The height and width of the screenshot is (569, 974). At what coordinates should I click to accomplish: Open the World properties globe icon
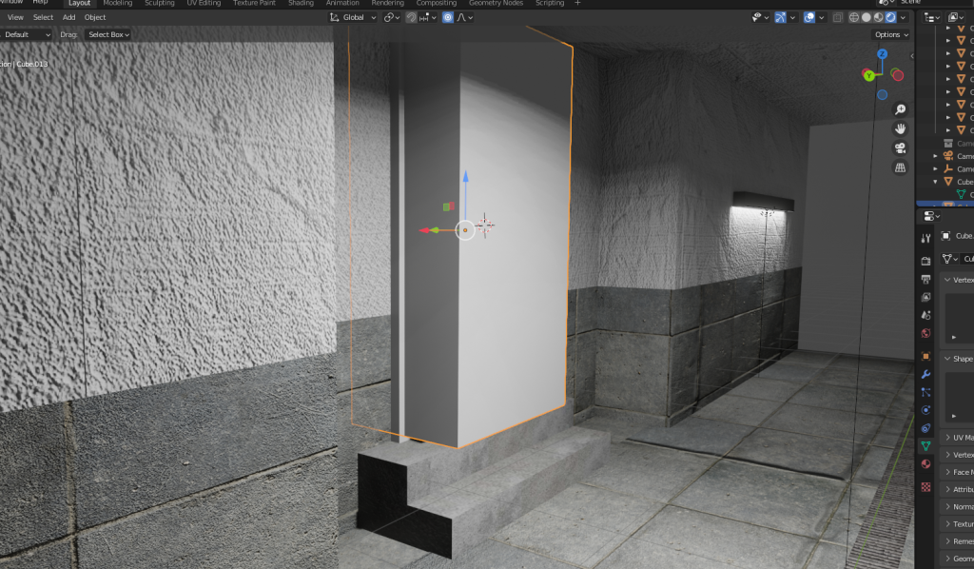tap(925, 333)
